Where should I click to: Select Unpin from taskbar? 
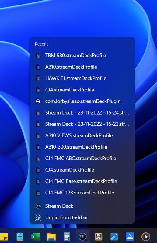(x=82, y=217)
